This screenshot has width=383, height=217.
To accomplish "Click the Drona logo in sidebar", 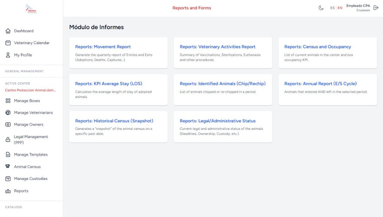I will point(31,9).
